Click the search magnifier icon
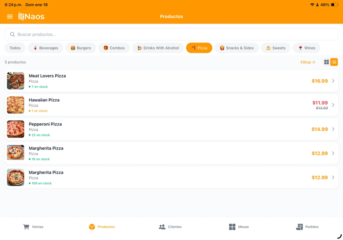Image resolution: width=343 pixels, height=240 pixels. [12, 34]
